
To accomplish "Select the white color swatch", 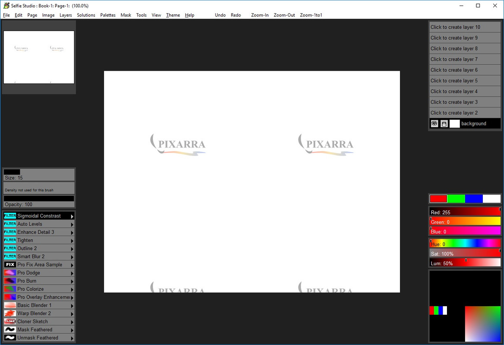I will point(491,199).
